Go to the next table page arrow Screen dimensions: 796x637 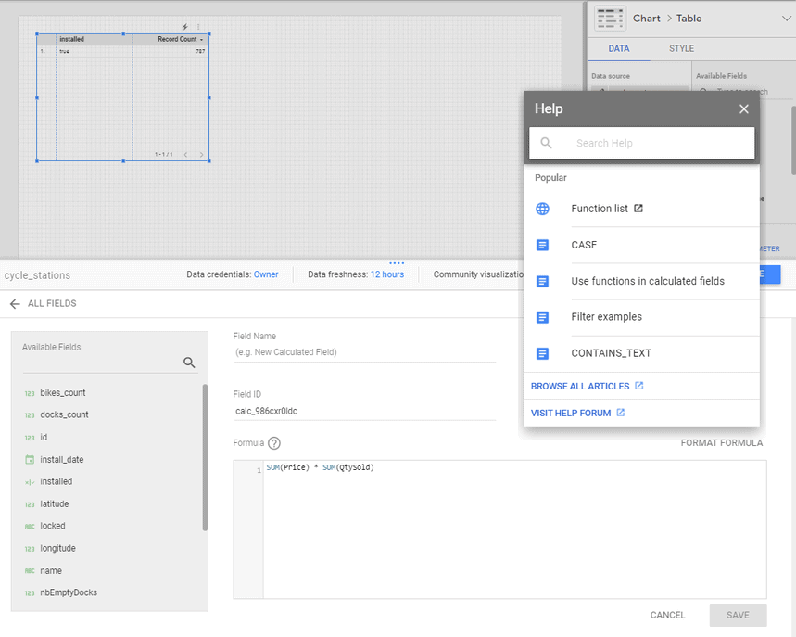(x=201, y=154)
